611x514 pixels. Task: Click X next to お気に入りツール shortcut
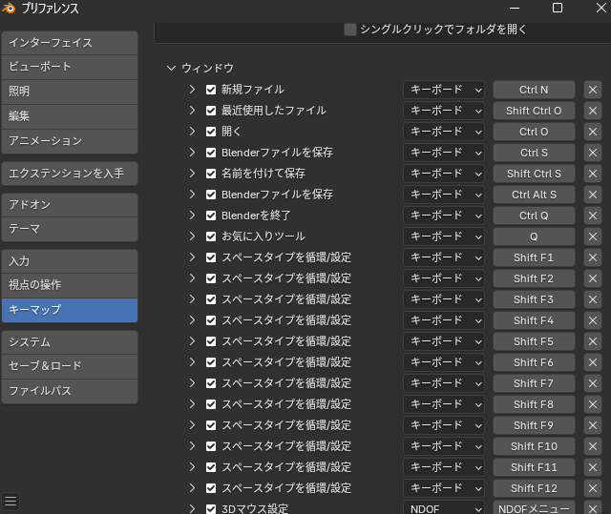tap(593, 236)
